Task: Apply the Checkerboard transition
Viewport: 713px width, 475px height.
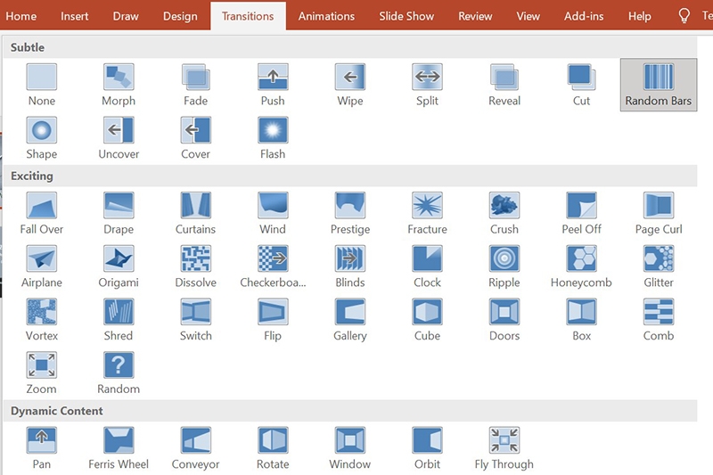Action: click(273, 266)
